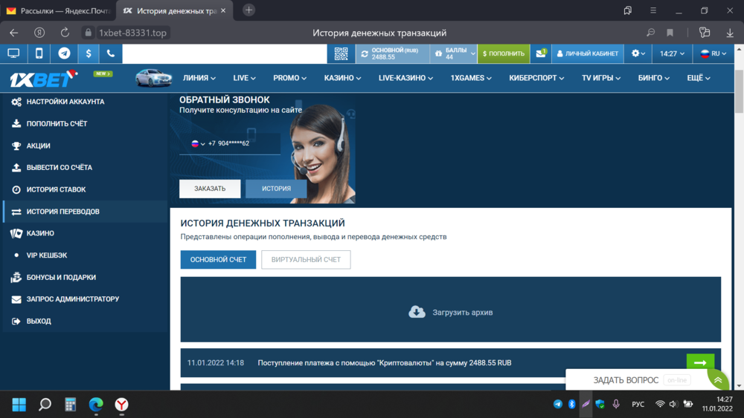Open the mobile apps phone icon
The width and height of the screenshot is (744, 418).
tap(39, 53)
